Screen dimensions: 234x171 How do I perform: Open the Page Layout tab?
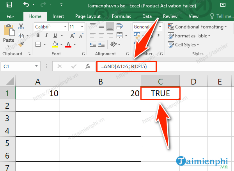[x=88, y=16]
